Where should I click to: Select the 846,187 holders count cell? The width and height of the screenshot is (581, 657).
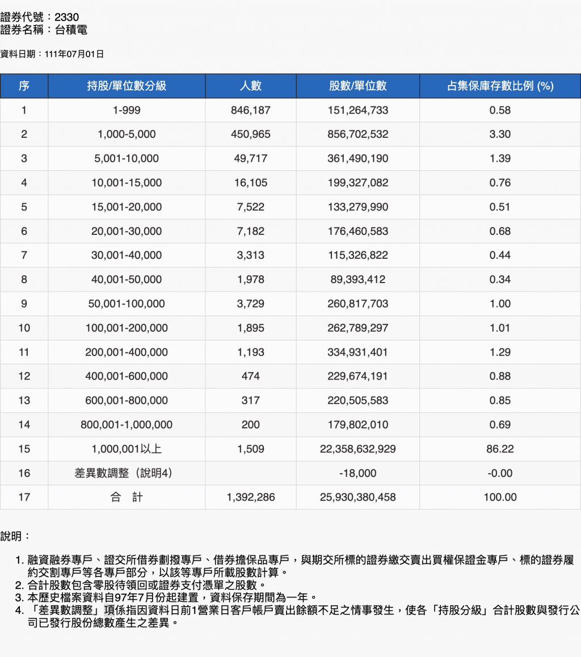point(250,110)
